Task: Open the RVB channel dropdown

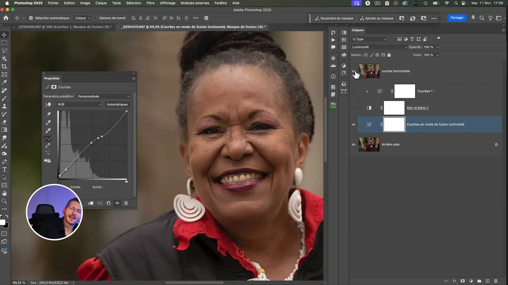Action: [x=79, y=104]
